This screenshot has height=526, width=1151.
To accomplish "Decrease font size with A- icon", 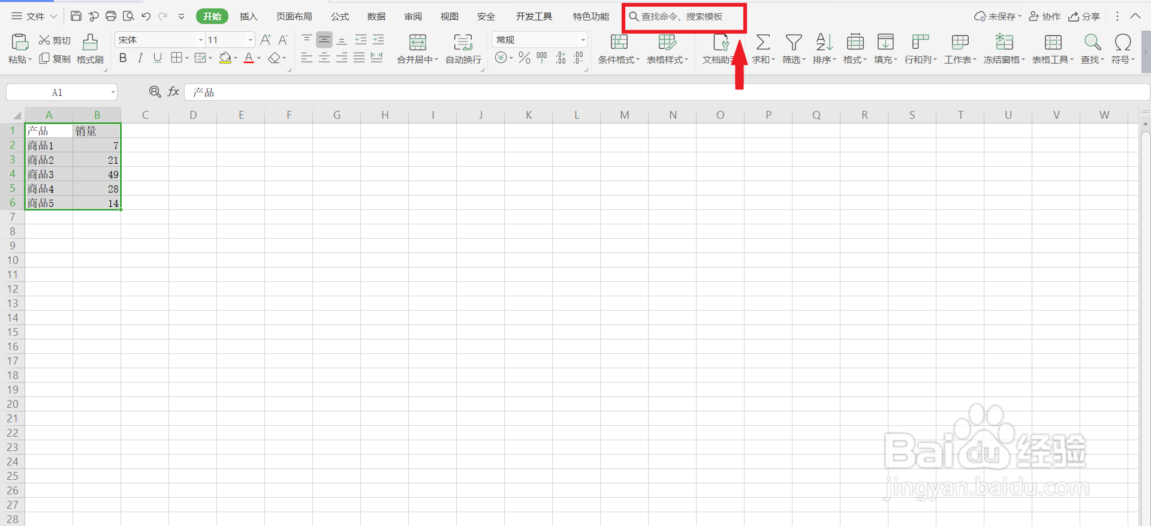I will 284,40.
